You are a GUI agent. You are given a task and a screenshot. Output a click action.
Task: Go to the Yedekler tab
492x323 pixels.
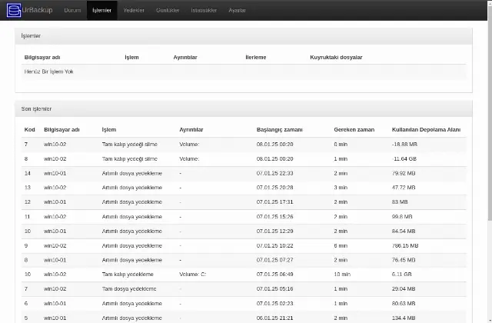tap(134, 10)
